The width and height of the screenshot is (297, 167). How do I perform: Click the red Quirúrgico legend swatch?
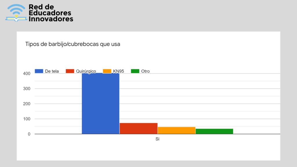pos(70,71)
